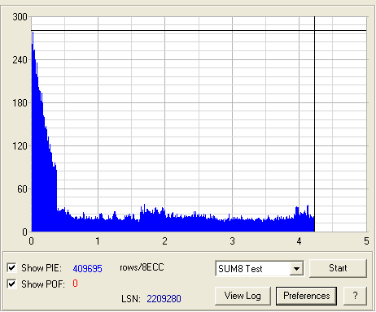Click the red POF count value
Image resolution: width=376 pixels, height=312 pixels.
point(75,284)
